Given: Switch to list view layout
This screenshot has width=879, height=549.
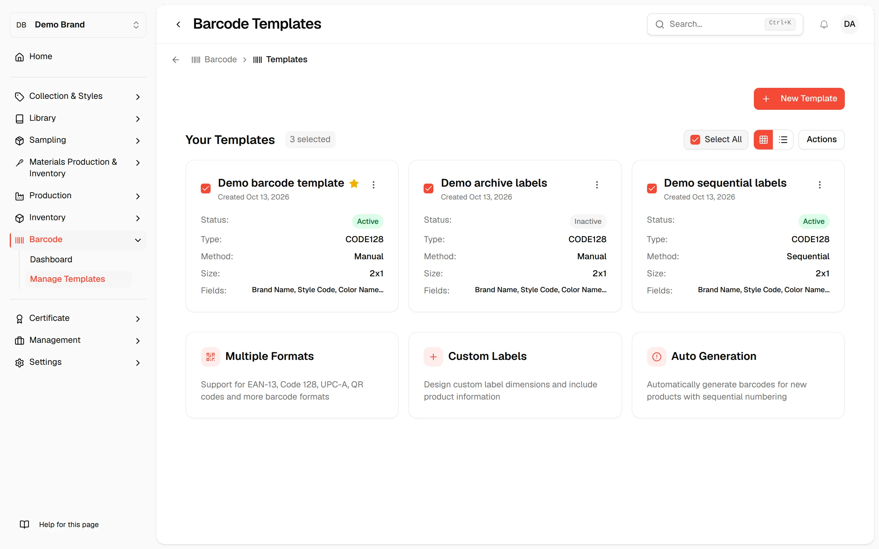Looking at the screenshot, I should tap(783, 140).
